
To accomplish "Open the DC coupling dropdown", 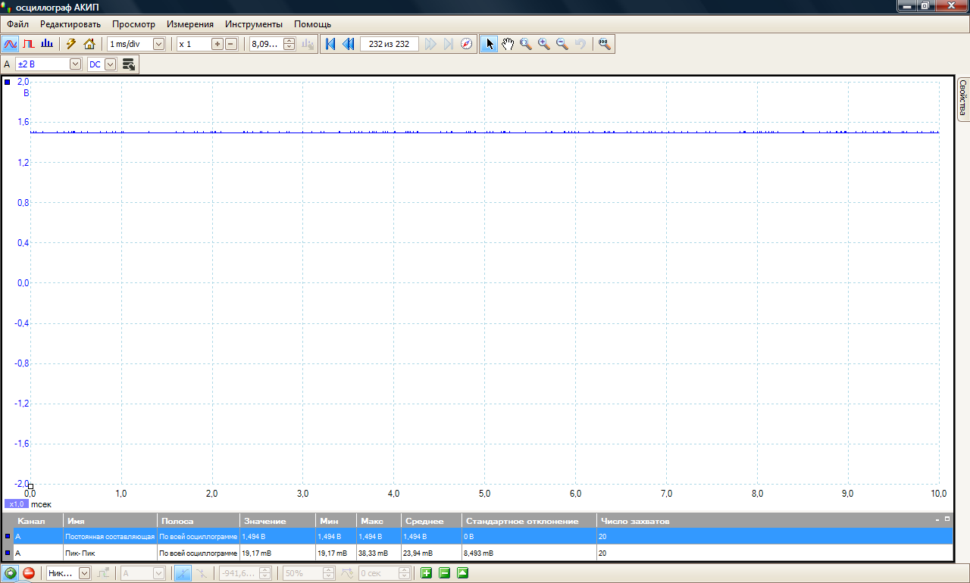I will [x=110, y=64].
